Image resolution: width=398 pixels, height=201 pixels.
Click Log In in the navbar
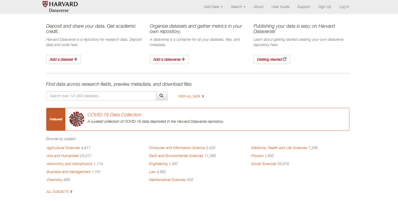(x=344, y=7)
